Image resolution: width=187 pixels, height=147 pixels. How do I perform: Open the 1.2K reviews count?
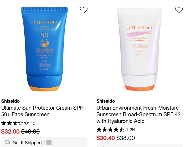130,130
